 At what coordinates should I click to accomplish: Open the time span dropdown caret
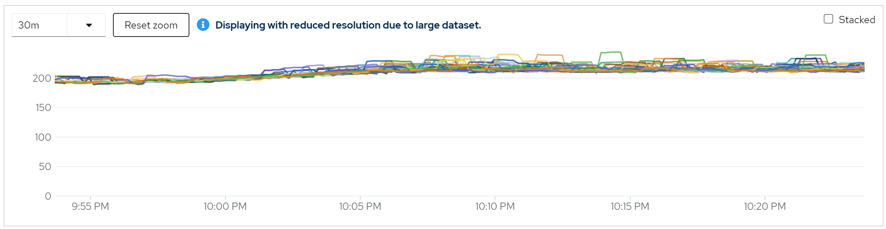point(89,25)
